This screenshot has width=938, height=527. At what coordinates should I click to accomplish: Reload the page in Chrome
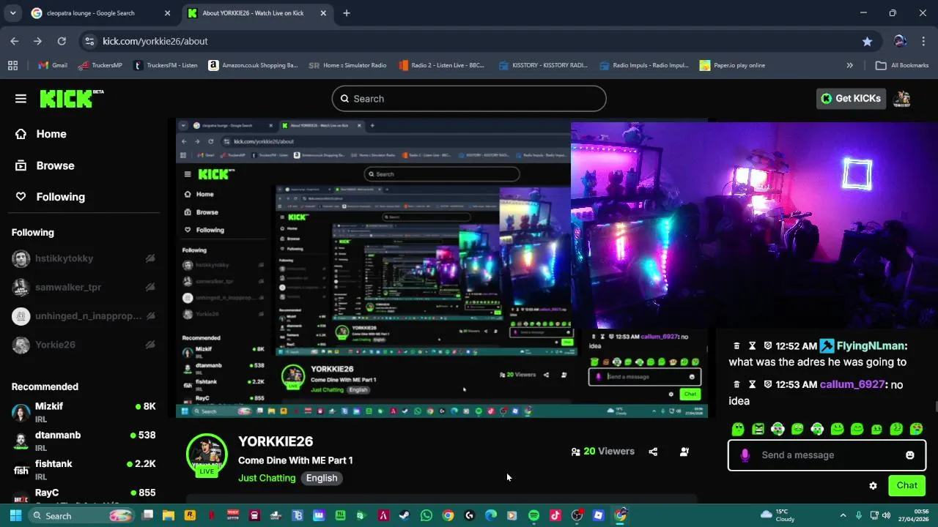(x=62, y=41)
